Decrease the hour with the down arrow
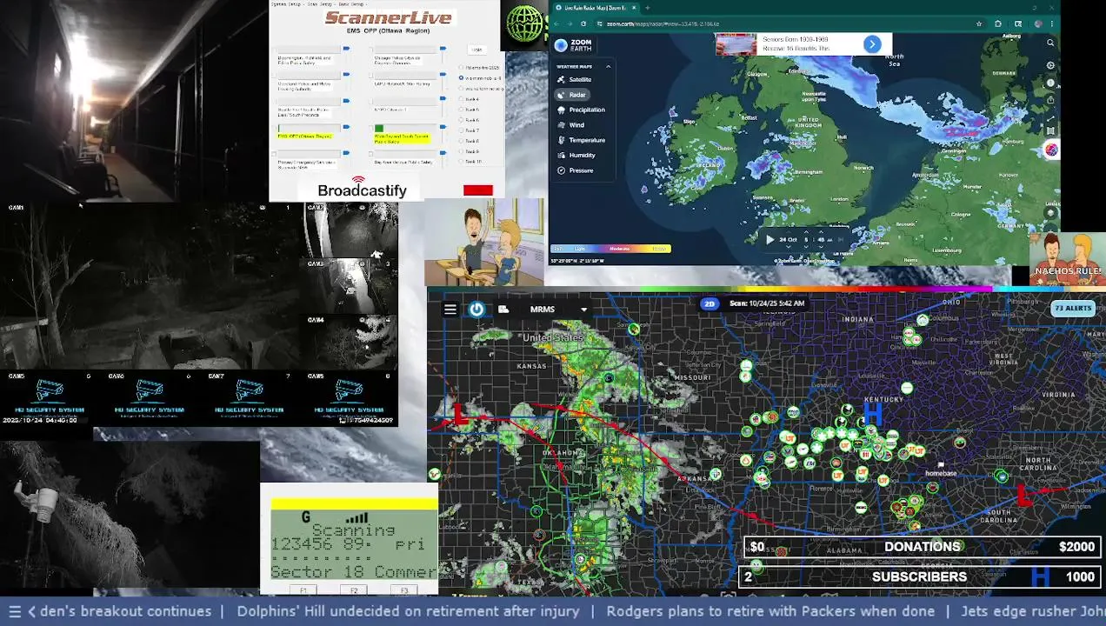This screenshot has height=626, width=1106. tap(806, 247)
